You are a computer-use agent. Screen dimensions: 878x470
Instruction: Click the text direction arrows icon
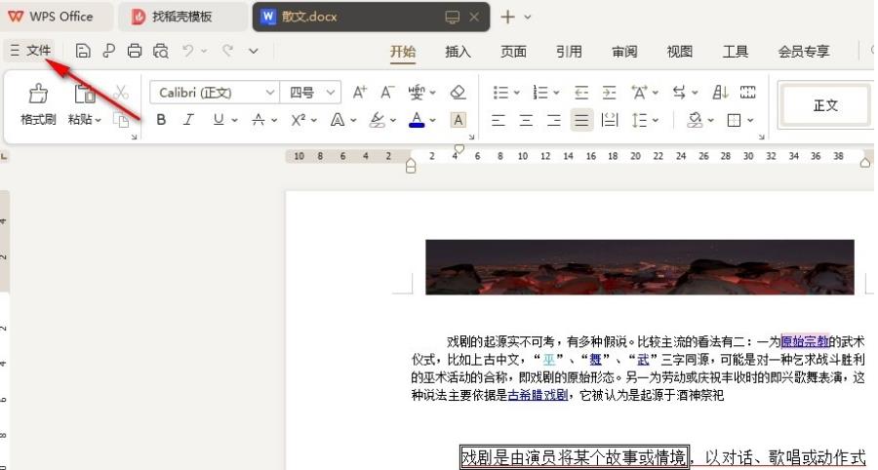click(679, 93)
